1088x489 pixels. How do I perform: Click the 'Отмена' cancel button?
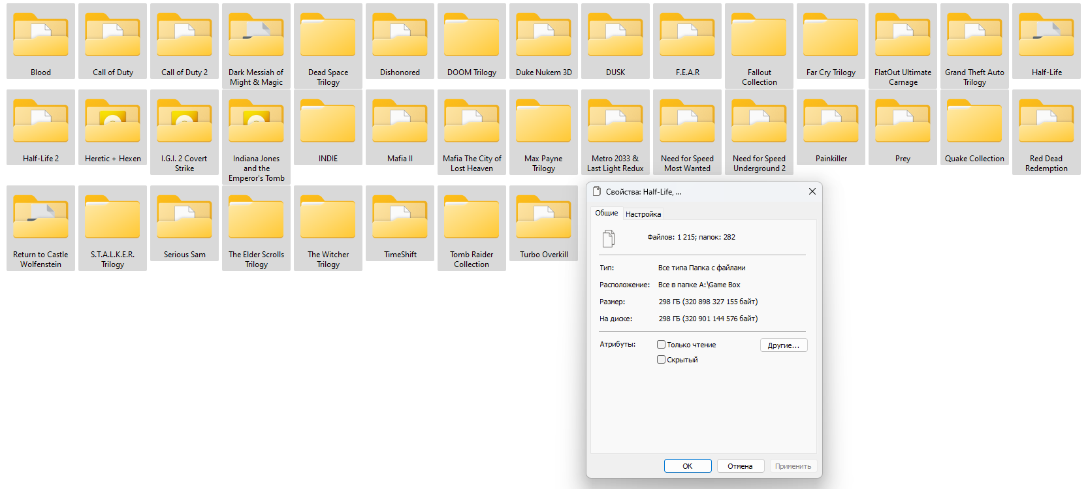740,466
